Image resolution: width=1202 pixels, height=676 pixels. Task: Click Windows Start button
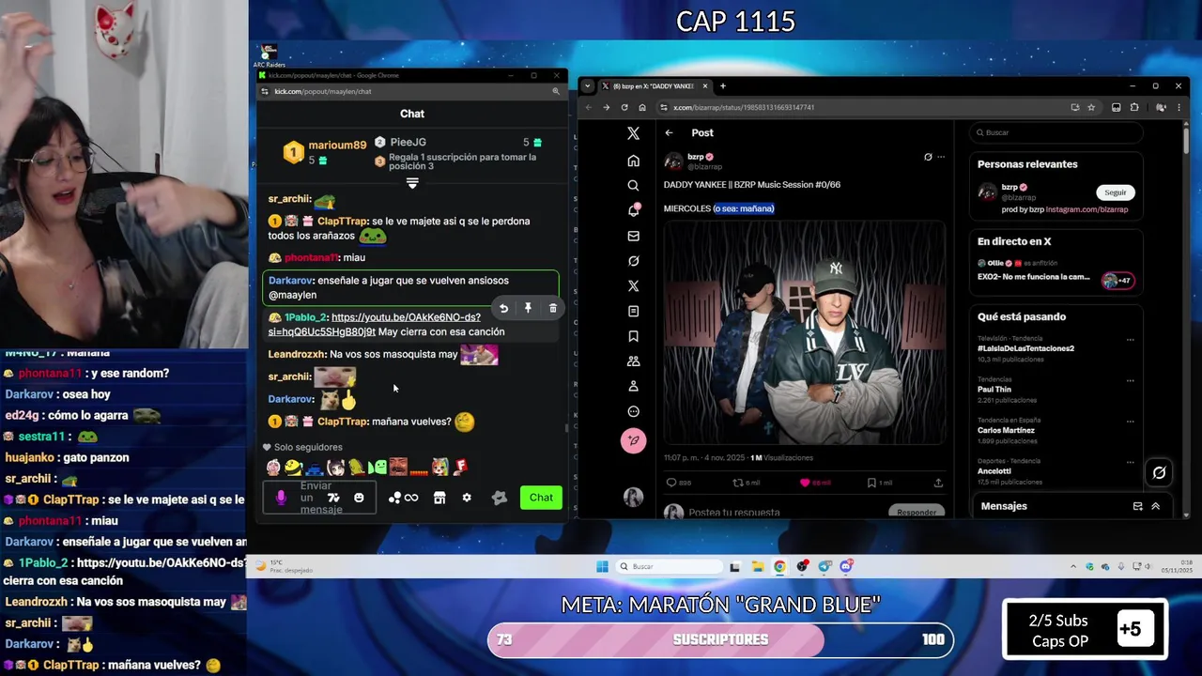click(602, 566)
